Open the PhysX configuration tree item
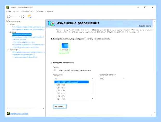 [25, 57]
